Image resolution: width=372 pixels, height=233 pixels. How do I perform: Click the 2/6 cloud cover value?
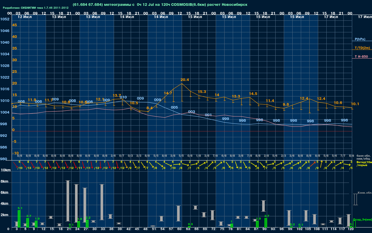(x=113, y=156)
